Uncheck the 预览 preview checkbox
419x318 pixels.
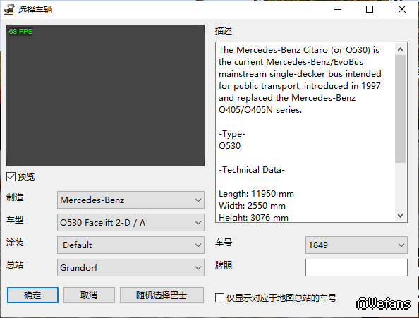pos(11,176)
